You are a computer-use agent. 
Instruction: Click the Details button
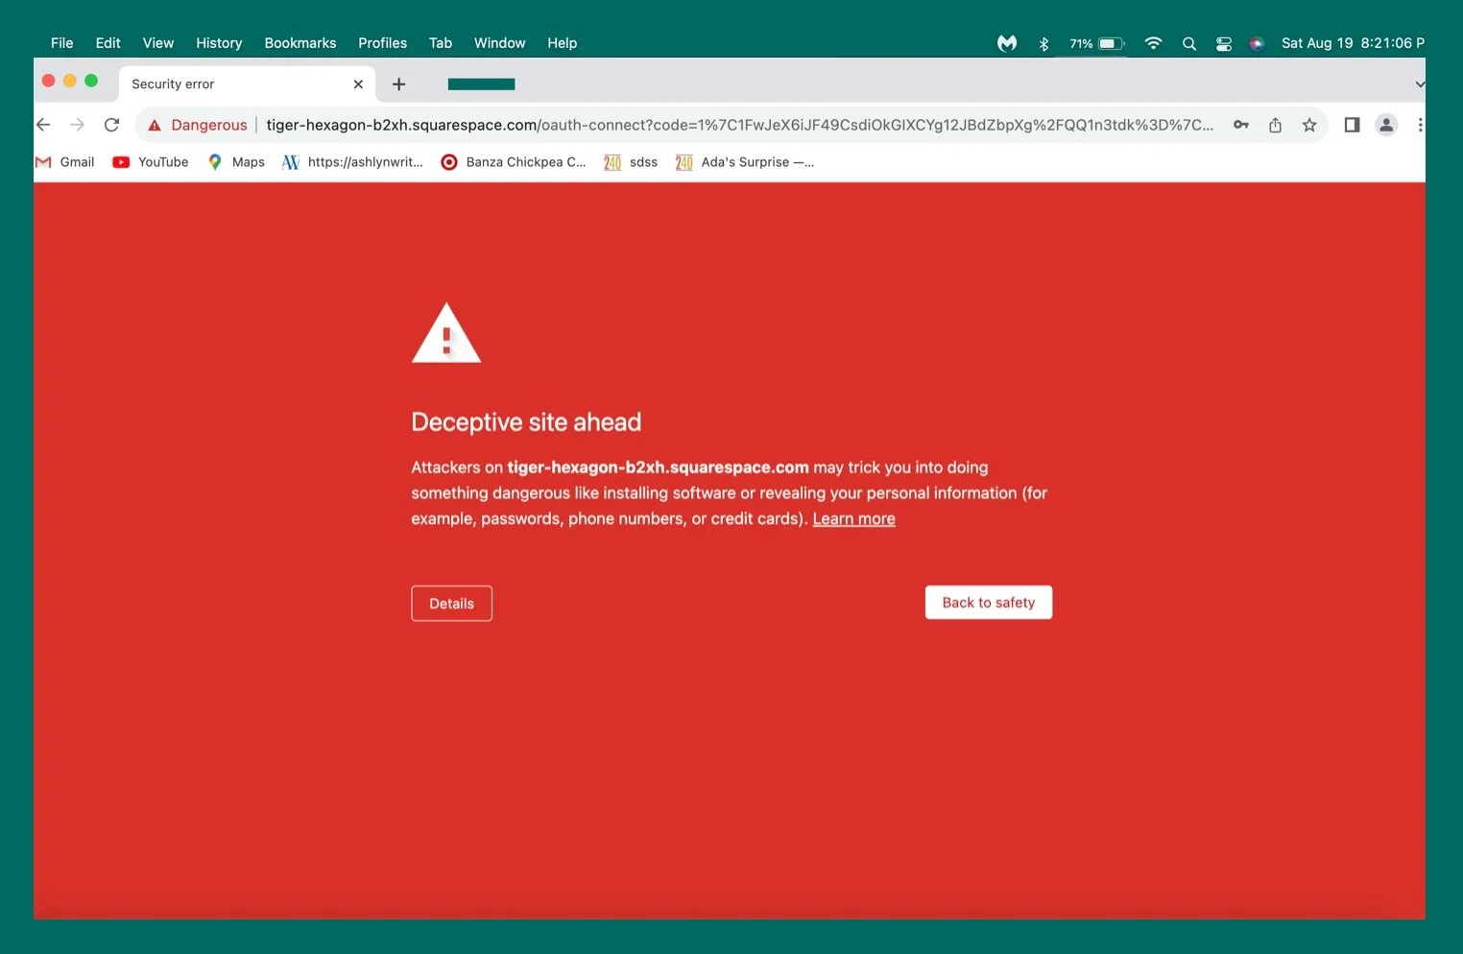pyautogui.click(x=451, y=603)
